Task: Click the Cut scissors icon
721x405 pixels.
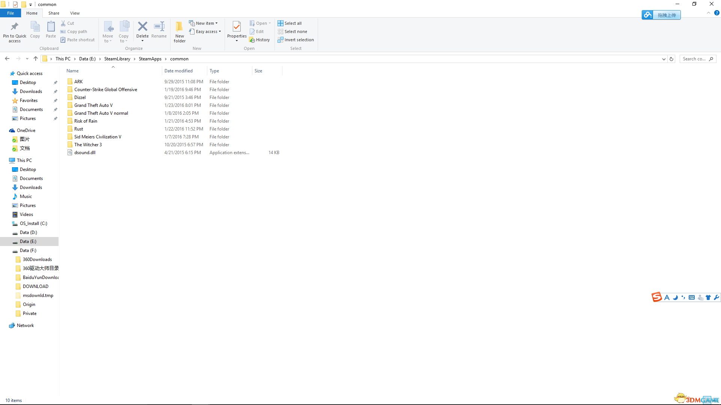Action: [x=63, y=23]
